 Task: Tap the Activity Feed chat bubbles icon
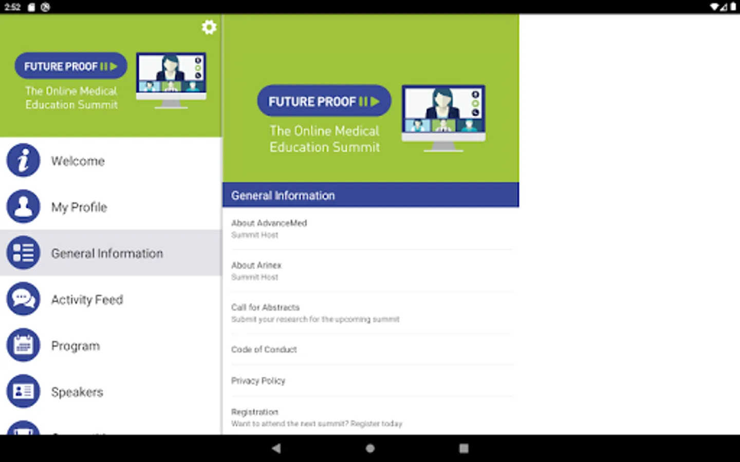click(x=23, y=299)
